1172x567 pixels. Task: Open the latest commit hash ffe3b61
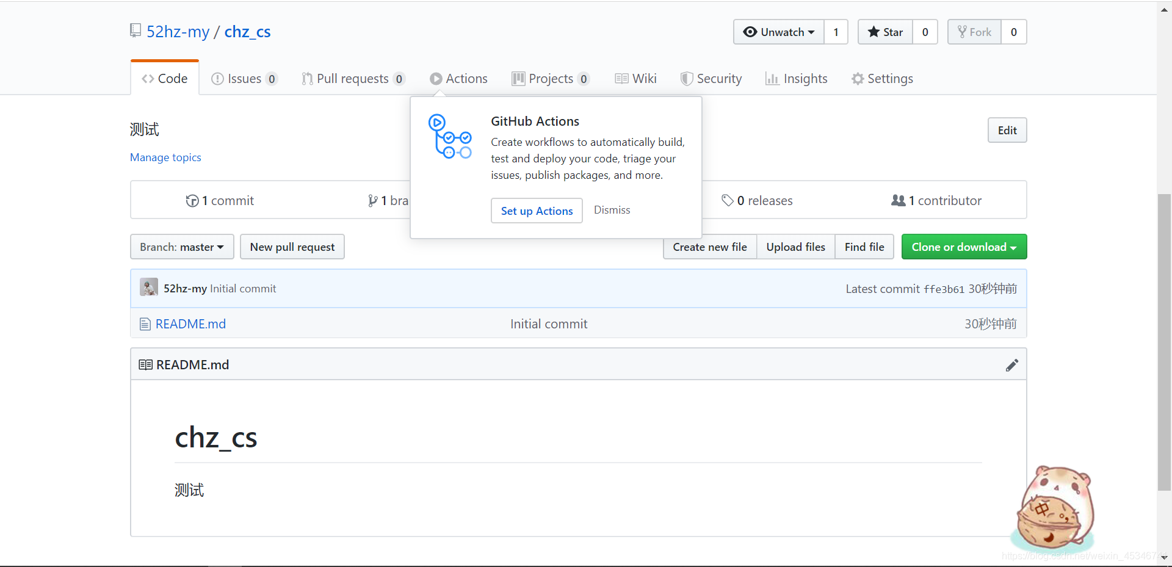pos(944,289)
